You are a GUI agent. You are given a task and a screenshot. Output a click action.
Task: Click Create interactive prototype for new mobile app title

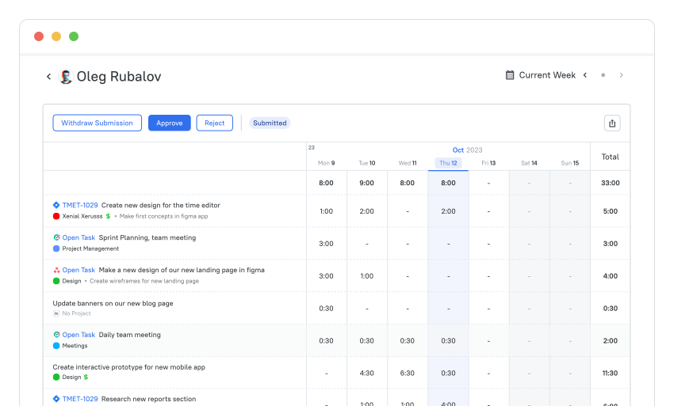(129, 367)
